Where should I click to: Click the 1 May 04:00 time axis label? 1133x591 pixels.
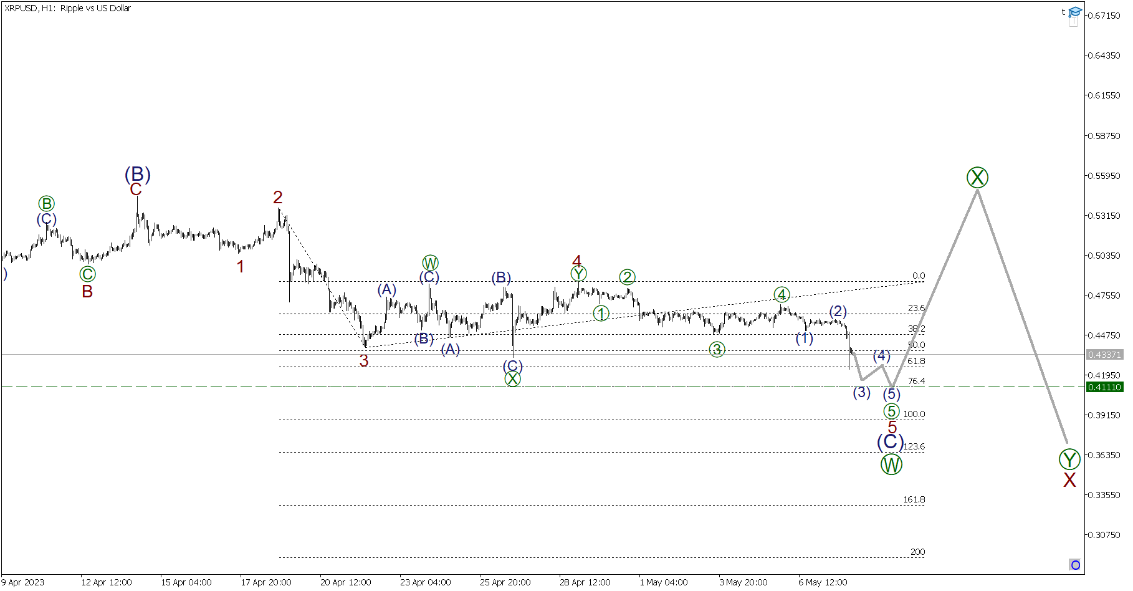(664, 582)
